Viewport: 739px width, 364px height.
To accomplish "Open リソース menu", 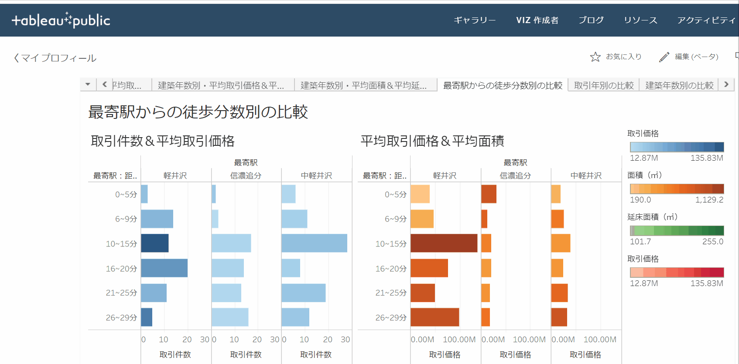I will click(x=640, y=20).
